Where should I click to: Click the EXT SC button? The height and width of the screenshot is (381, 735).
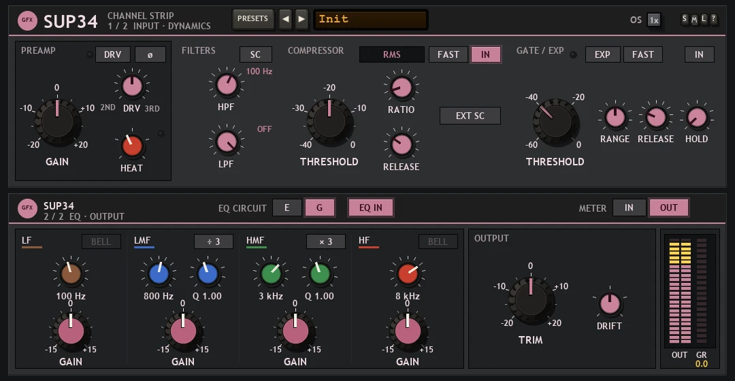470,116
